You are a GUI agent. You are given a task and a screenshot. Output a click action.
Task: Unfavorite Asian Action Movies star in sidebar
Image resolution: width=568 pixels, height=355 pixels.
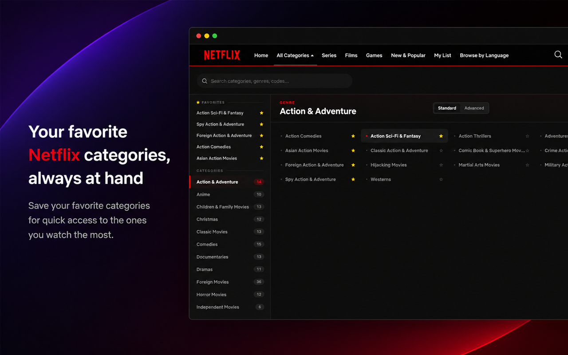(x=261, y=158)
